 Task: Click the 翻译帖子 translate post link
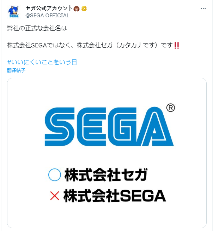(x=16, y=70)
